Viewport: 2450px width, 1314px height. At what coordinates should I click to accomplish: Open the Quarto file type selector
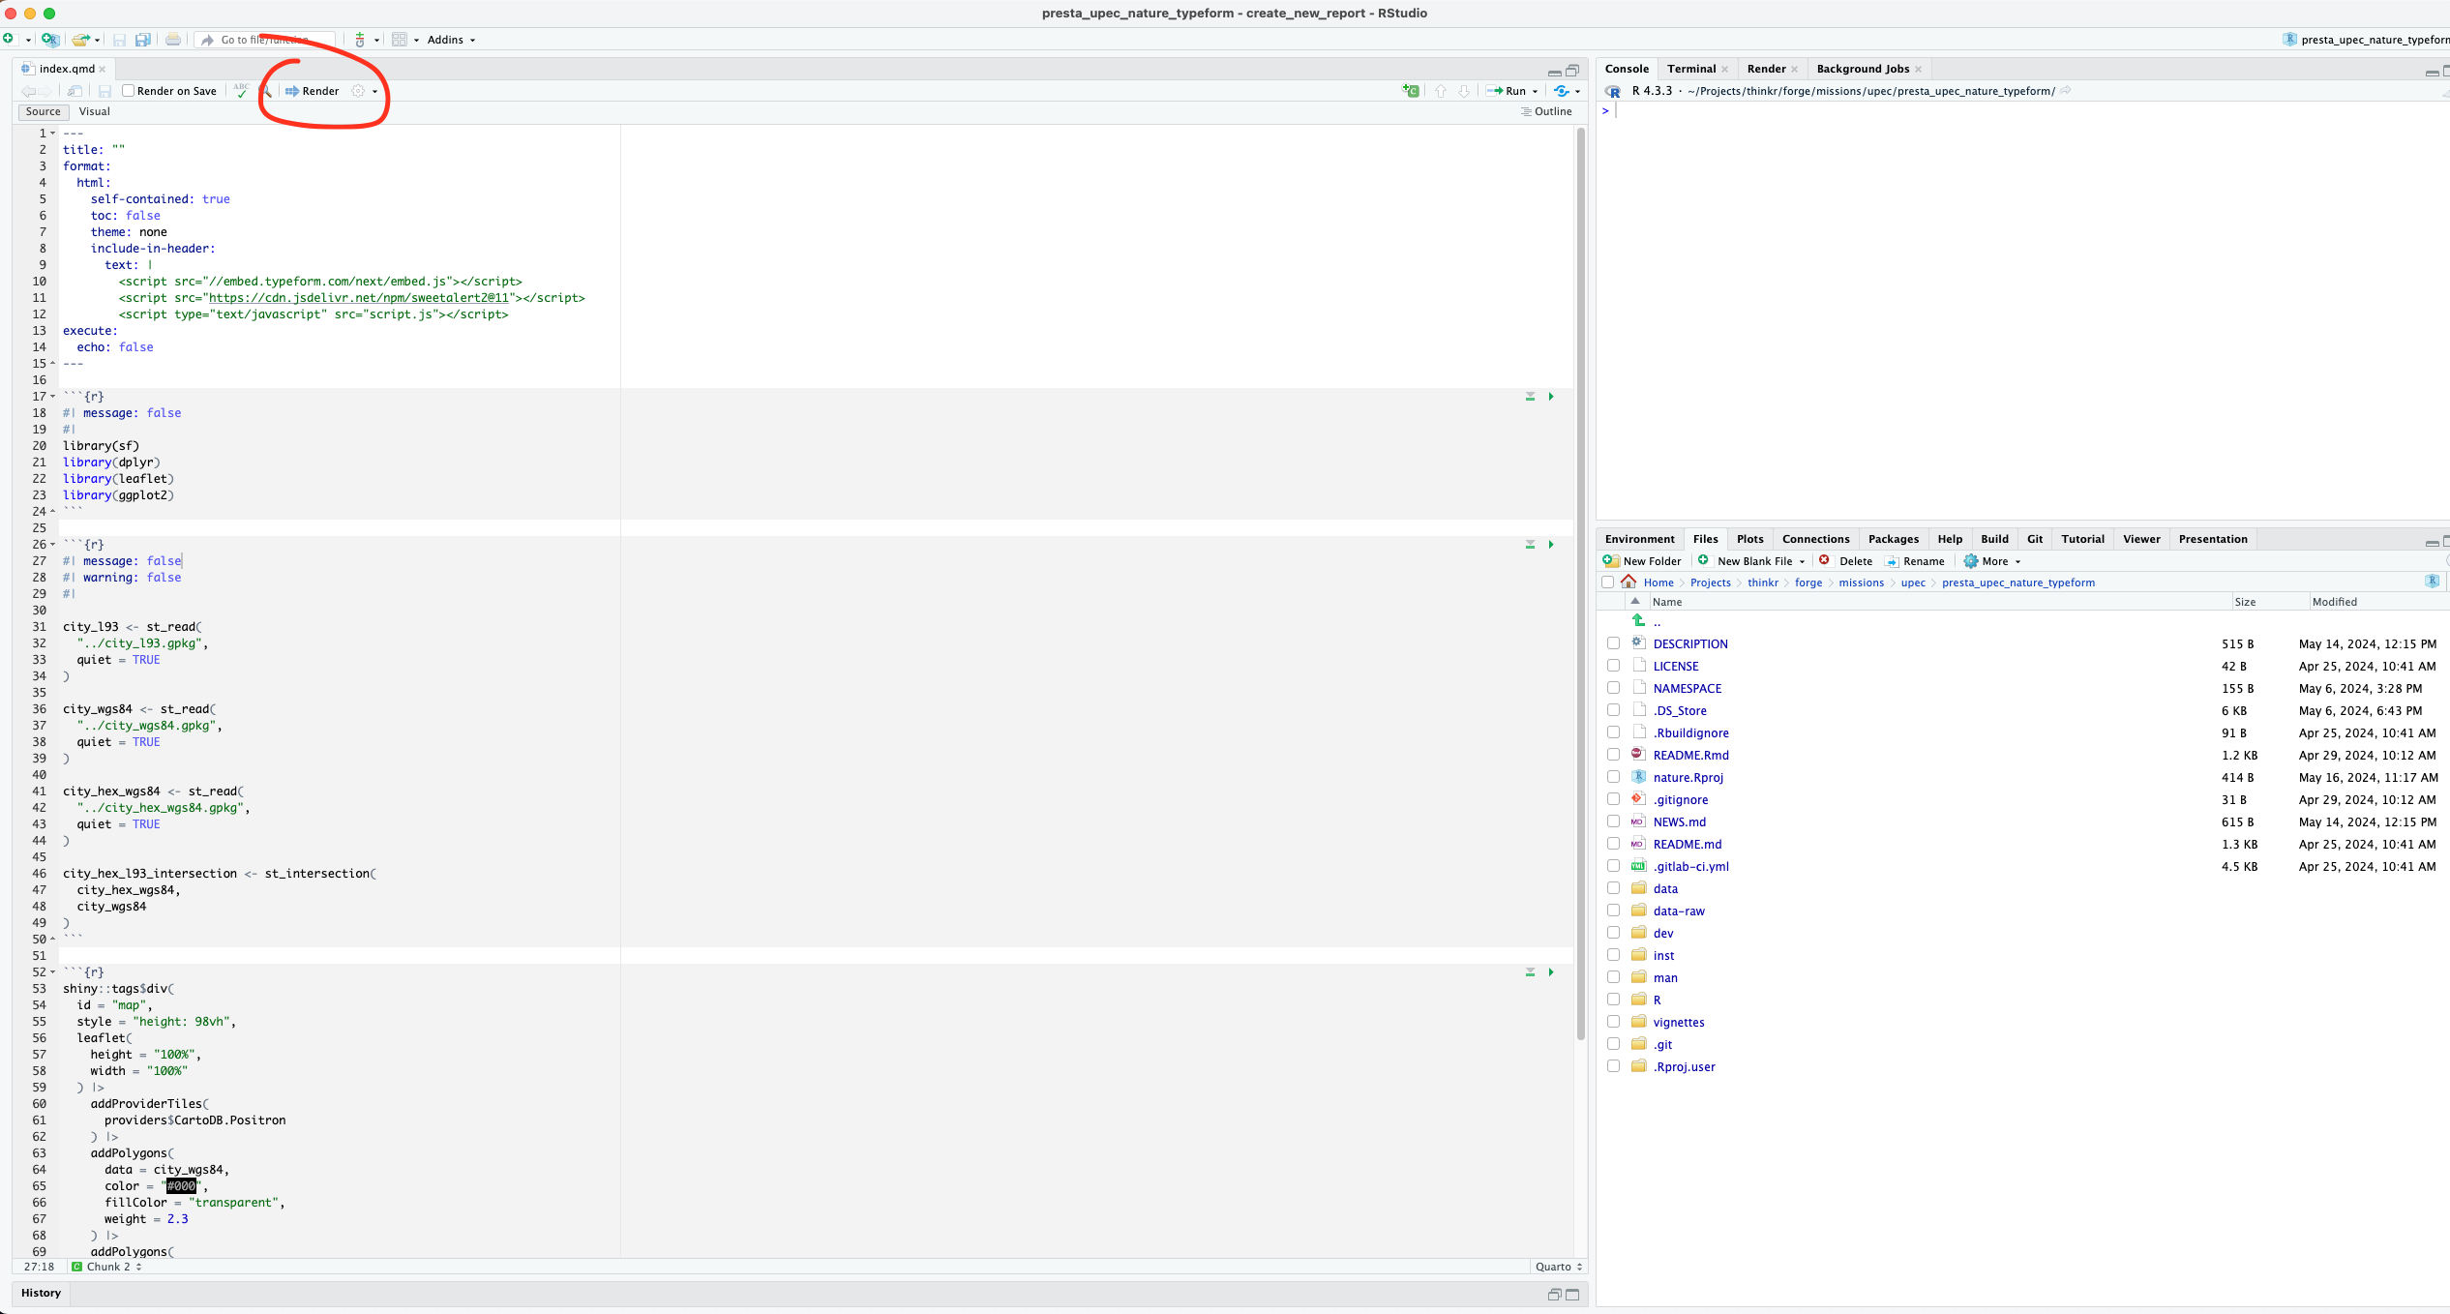tap(1558, 1267)
